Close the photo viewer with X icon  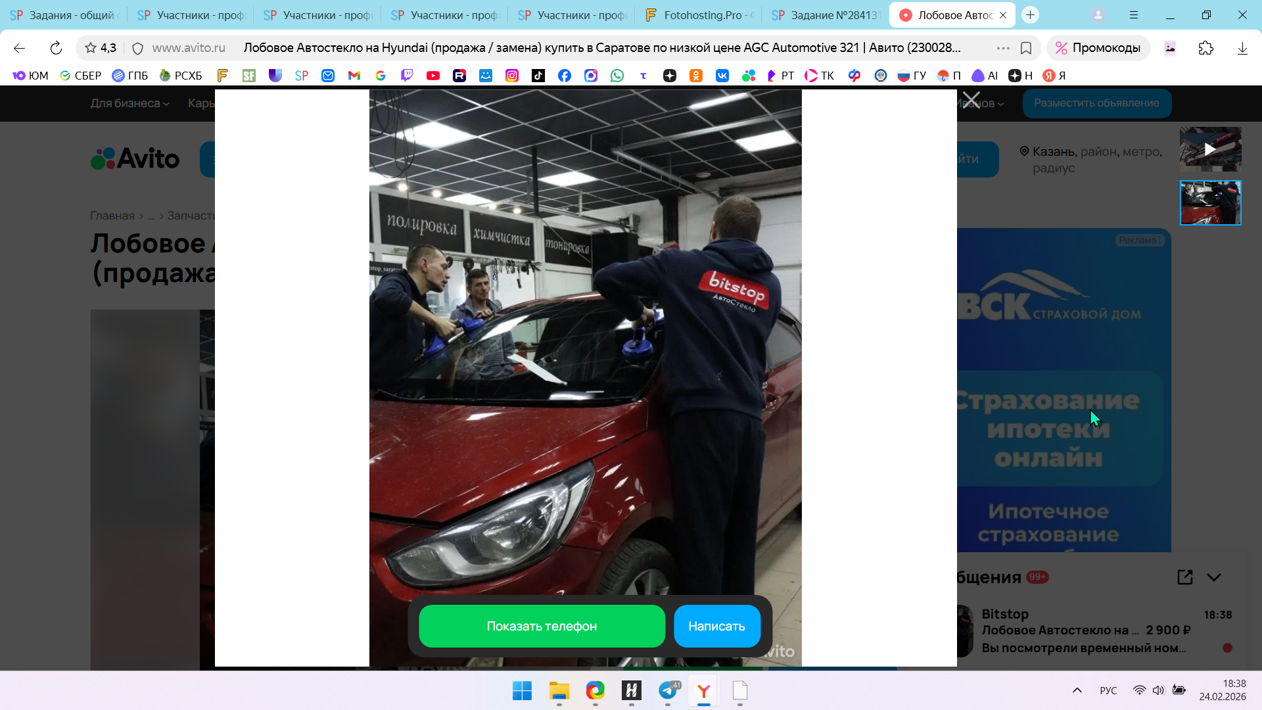971,101
